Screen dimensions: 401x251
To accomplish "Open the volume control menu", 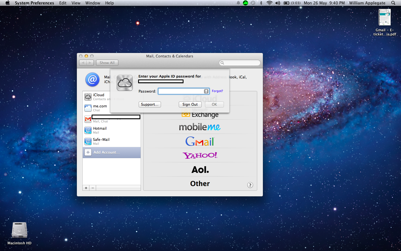I will 278,3.
